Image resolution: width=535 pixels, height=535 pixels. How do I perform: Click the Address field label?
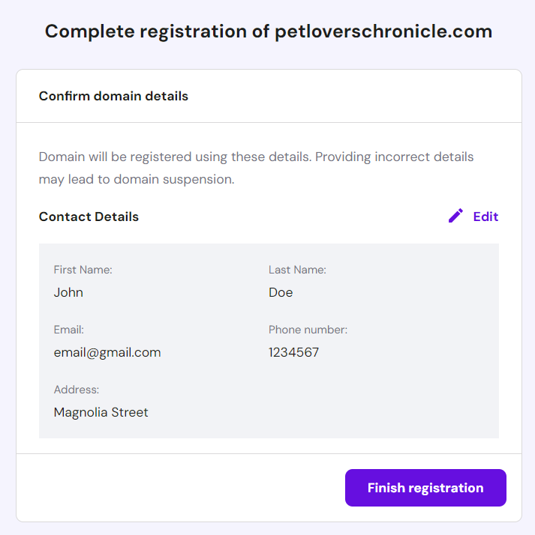(77, 390)
